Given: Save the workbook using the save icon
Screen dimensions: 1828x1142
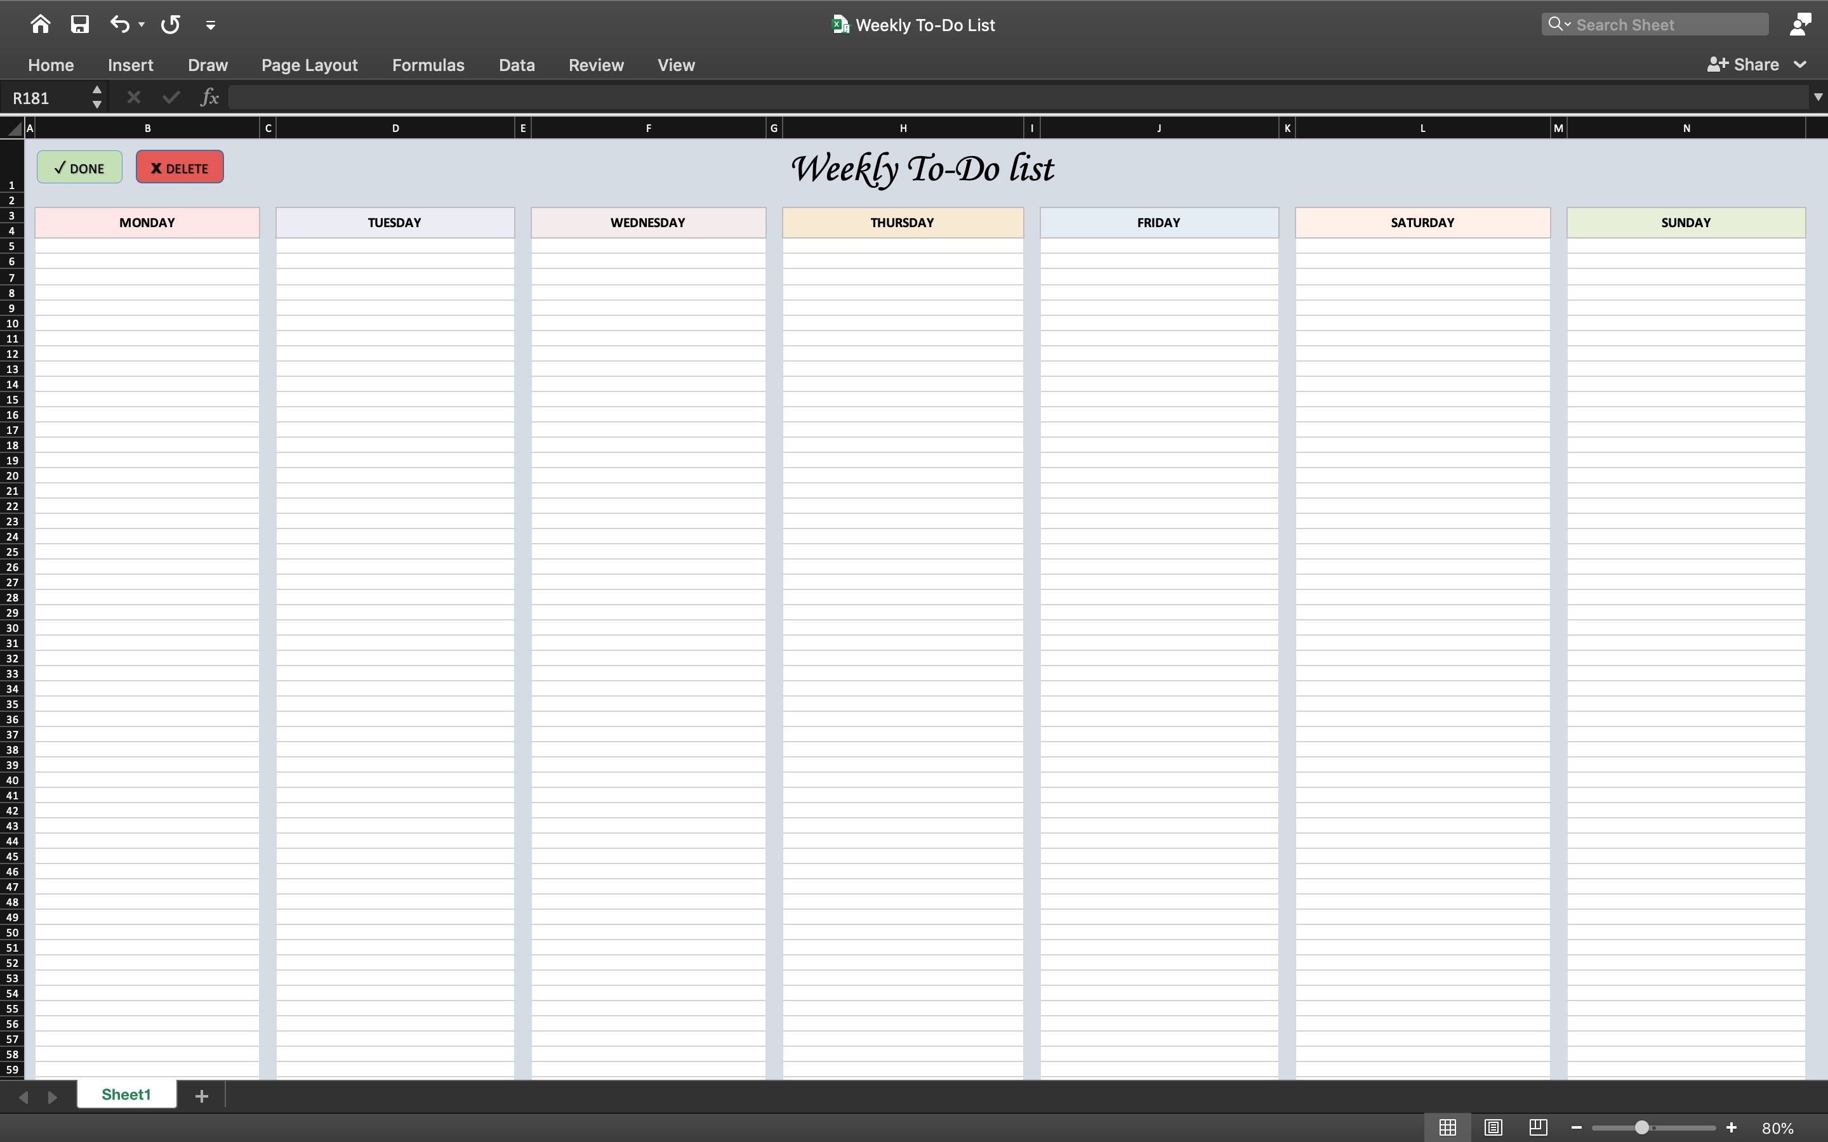Looking at the screenshot, I should 79,23.
